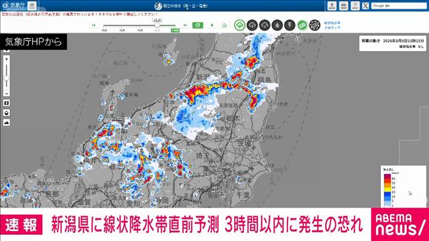The image size is (429, 241).
Task: Click the map zoom slider handle
Action: [x=7, y=78]
